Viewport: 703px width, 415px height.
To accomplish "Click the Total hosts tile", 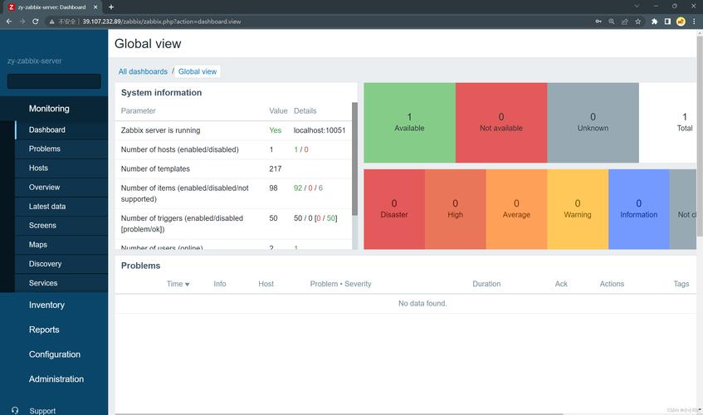I will pos(668,123).
